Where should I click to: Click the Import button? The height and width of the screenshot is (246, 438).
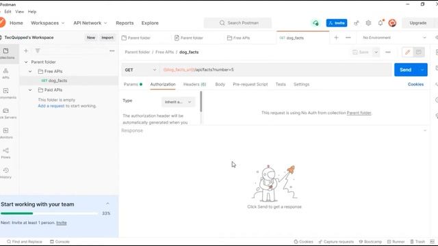tap(107, 38)
